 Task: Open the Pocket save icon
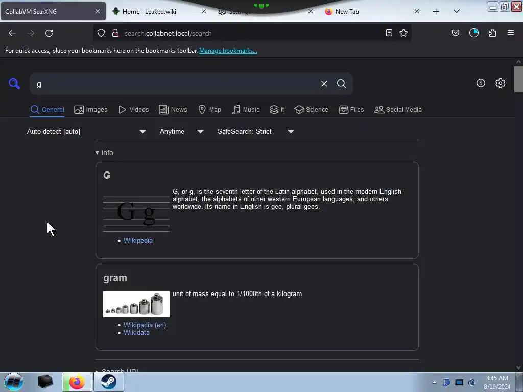456,33
